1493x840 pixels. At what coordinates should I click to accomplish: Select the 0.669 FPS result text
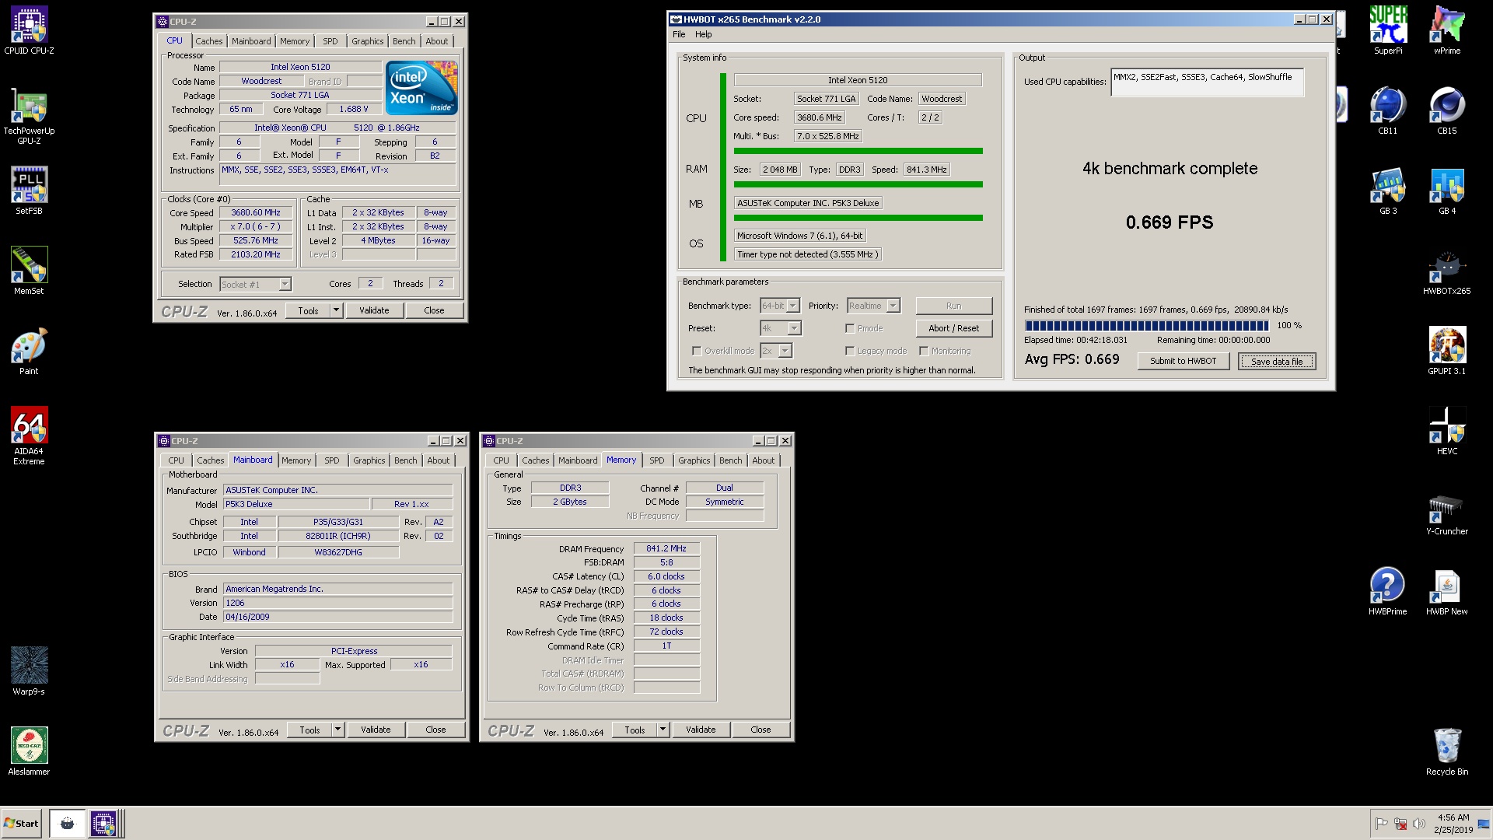pos(1169,222)
